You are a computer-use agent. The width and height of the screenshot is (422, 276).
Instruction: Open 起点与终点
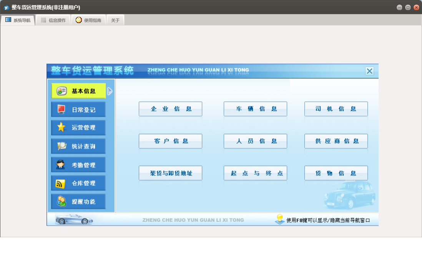256,173
